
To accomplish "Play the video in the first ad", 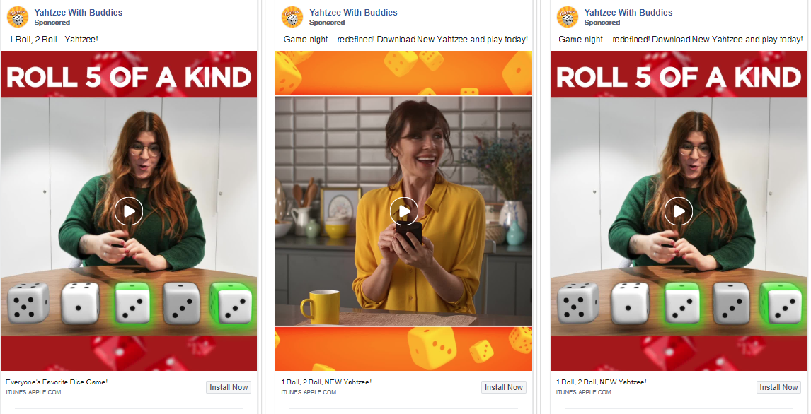I will (x=129, y=211).
